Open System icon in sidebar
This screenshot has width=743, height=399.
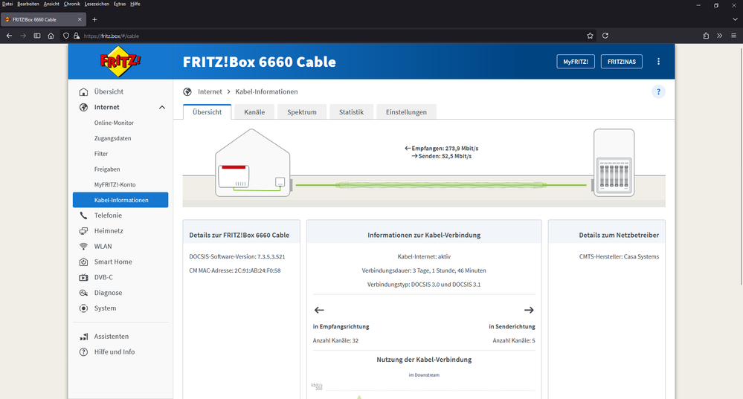(83, 308)
